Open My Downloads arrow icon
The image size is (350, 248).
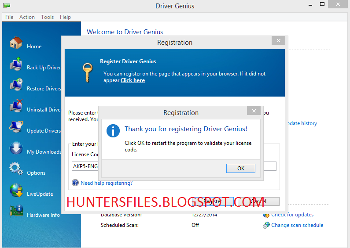tap(16, 148)
